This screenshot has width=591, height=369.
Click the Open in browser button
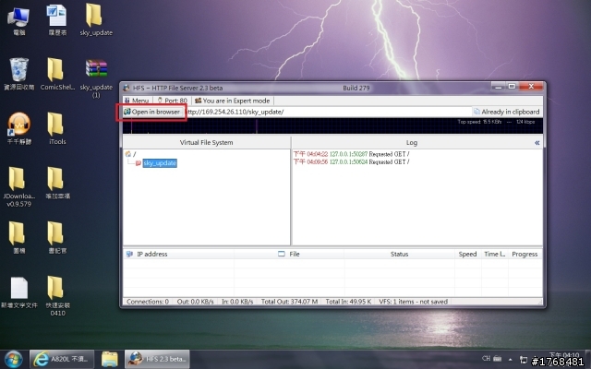tap(152, 112)
